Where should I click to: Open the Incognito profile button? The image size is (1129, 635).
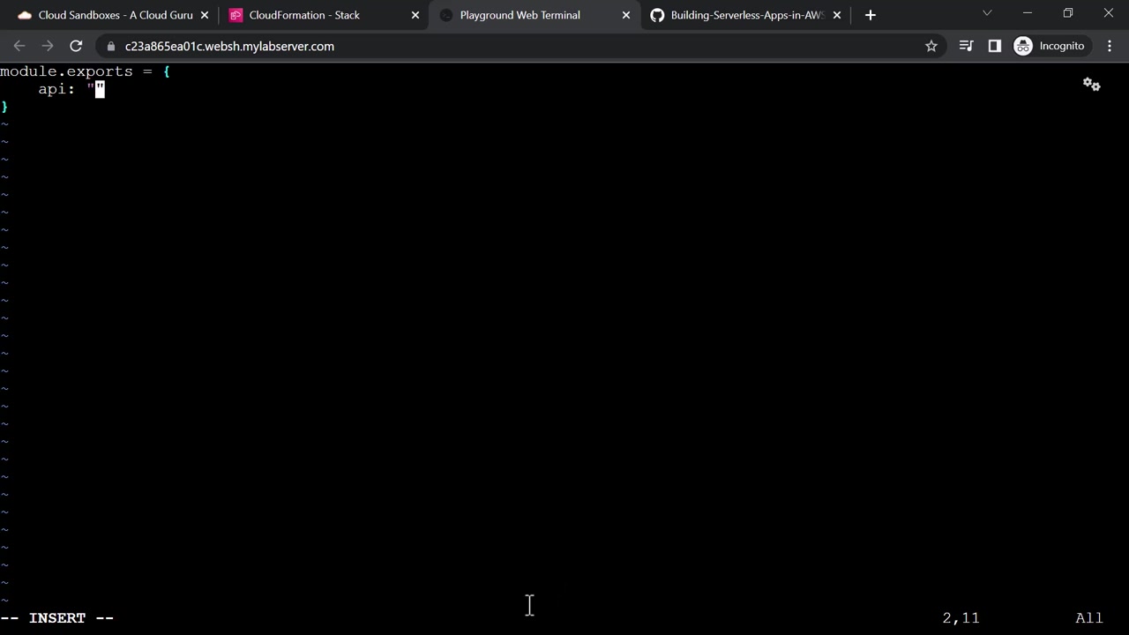click(x=1050, y=46)
